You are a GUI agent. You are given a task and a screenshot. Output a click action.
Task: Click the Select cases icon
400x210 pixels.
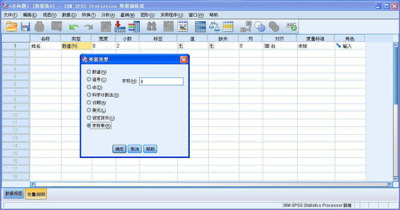tap(228, 27)
